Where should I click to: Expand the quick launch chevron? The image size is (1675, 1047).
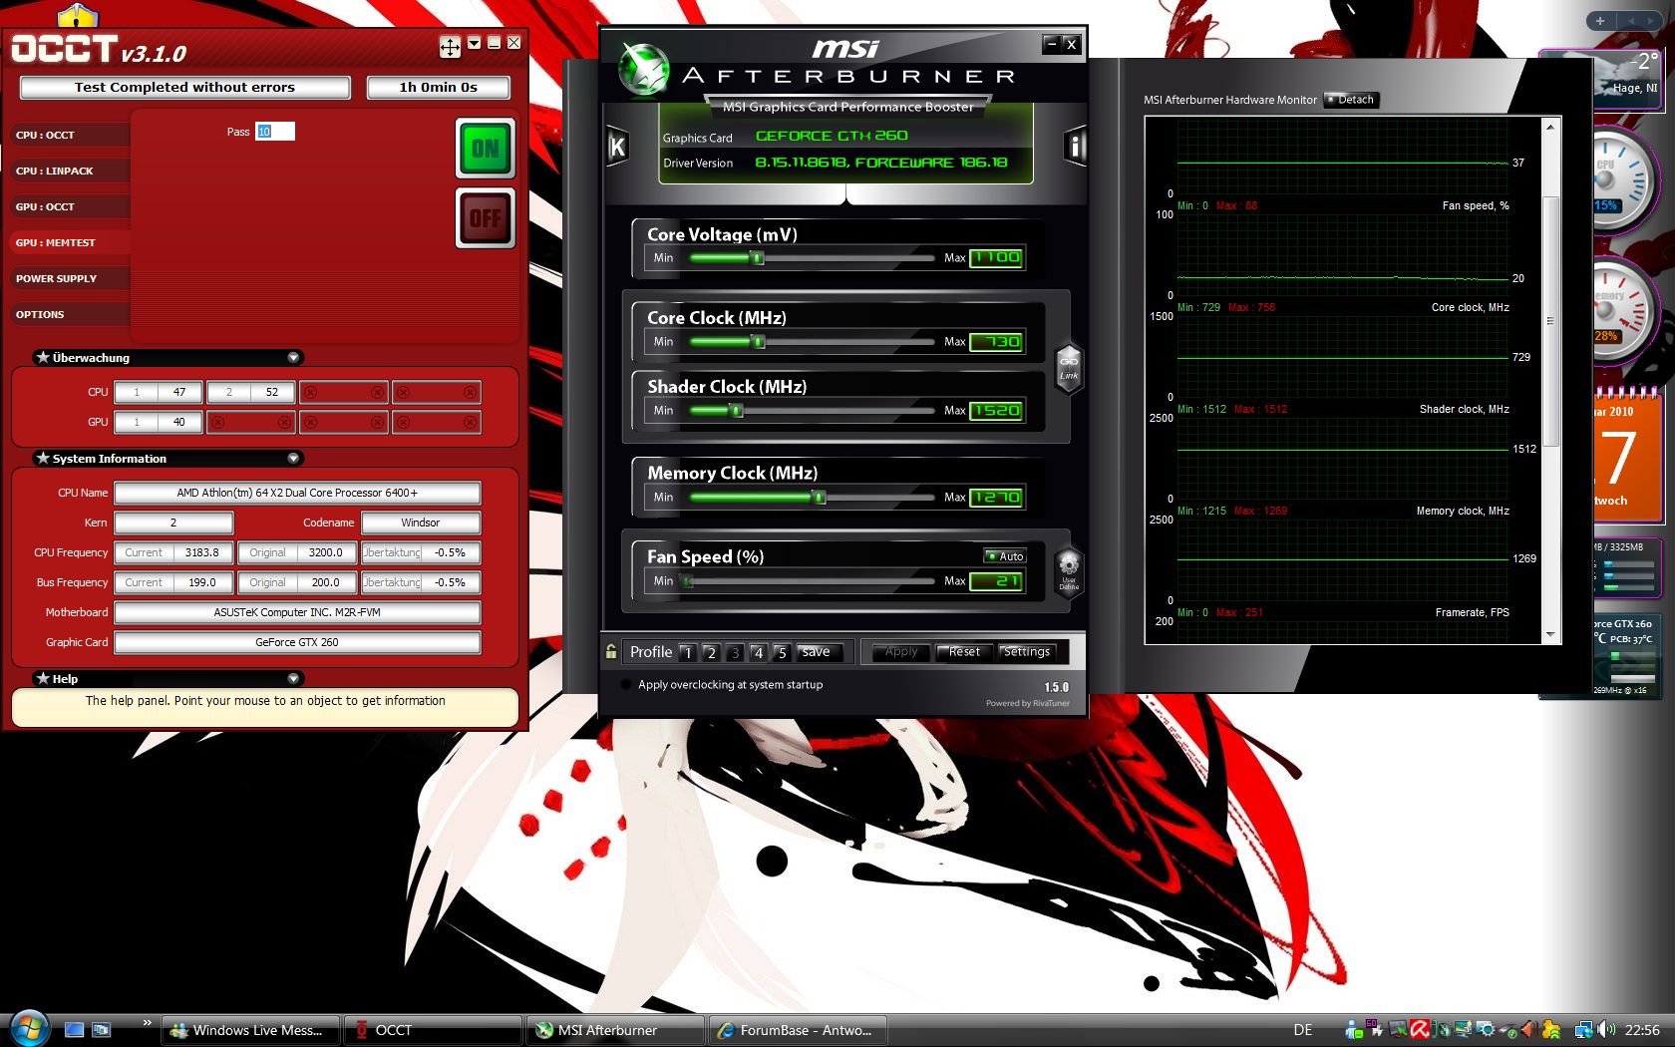click(147, 1022)
